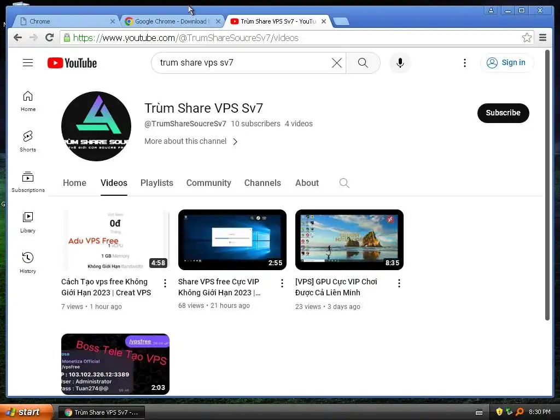
Task: Open Subscriptions in the left sidebar
Action: coord(28,182)
